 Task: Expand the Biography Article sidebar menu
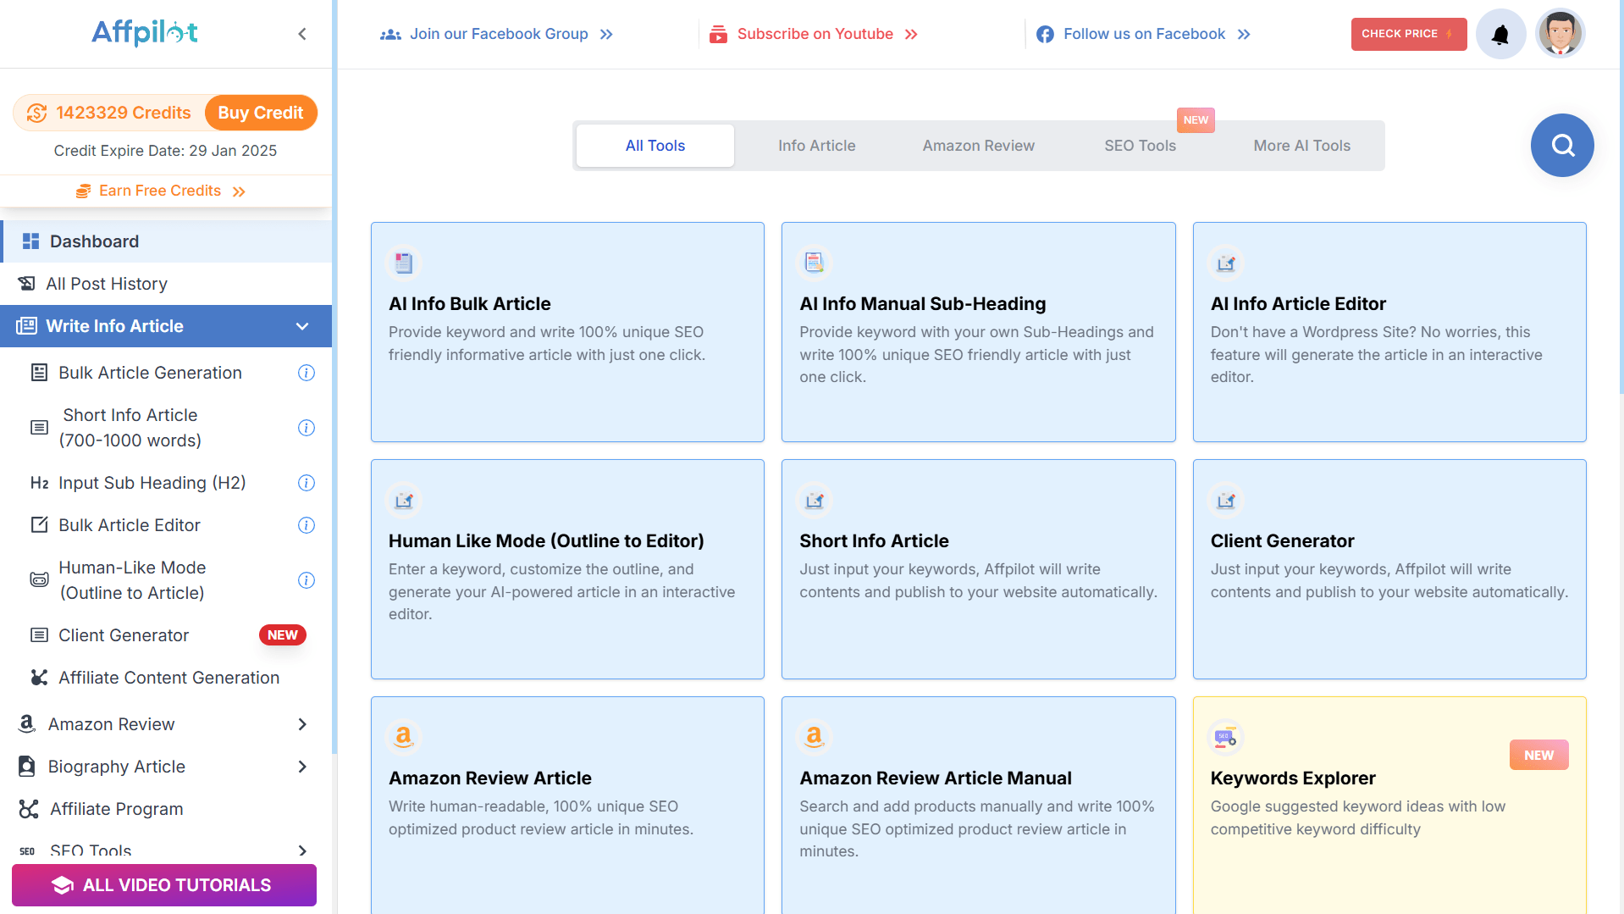click(x=302, y=767)
